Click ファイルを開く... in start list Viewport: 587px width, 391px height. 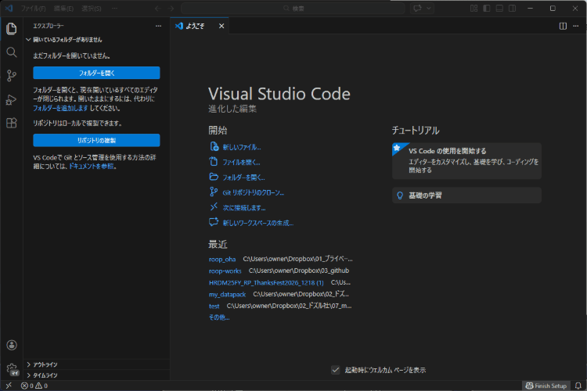tap(235, 162)
